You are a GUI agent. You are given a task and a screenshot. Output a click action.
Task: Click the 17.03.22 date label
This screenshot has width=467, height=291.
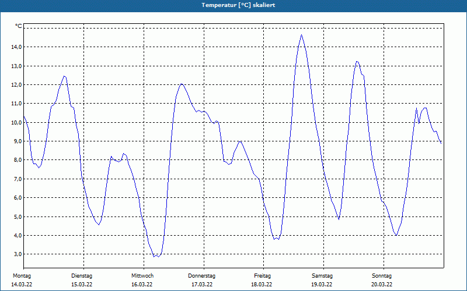point(202,285)
